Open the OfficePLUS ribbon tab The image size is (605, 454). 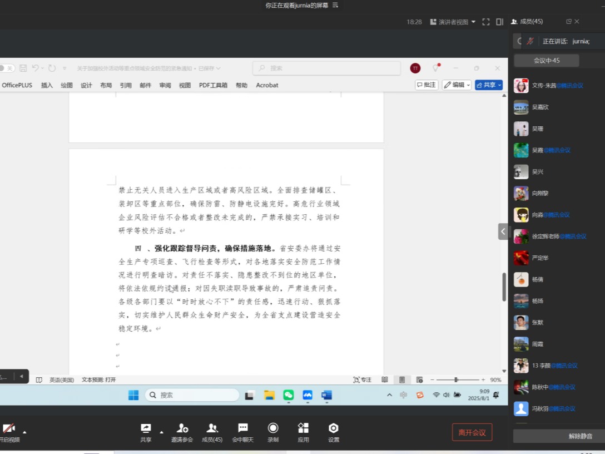pyautogui.click(x=17, y=85)
